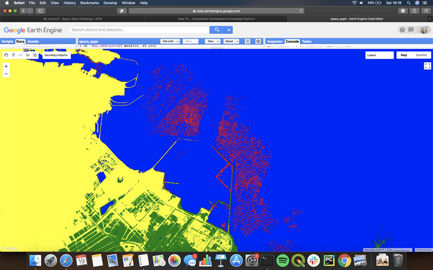Open search options dropdown arrow
Viewport: 433px width, 270px height.
click(229, 30)
